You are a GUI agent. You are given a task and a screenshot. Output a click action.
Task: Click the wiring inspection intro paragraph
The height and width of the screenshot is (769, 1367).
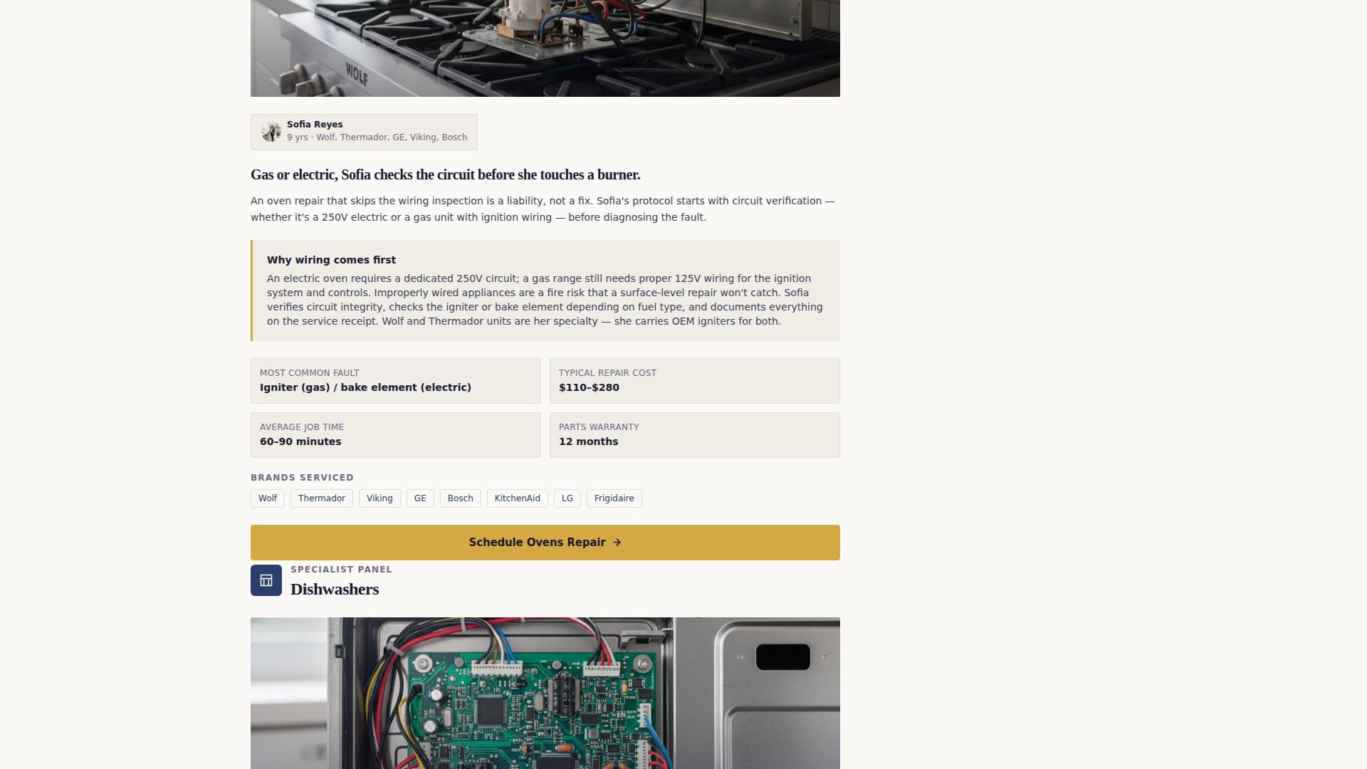coord(543,209)
